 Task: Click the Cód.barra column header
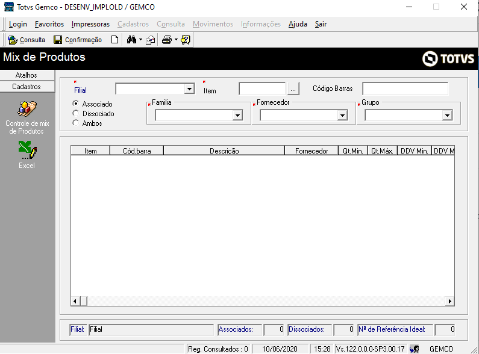pyautogui.click(x=137, y=151)
